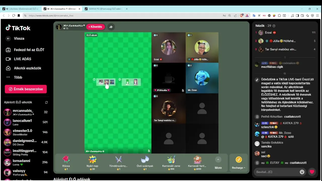Click the share arrow next to Követés
Viewport: 322px width, 181px height.
111,27
